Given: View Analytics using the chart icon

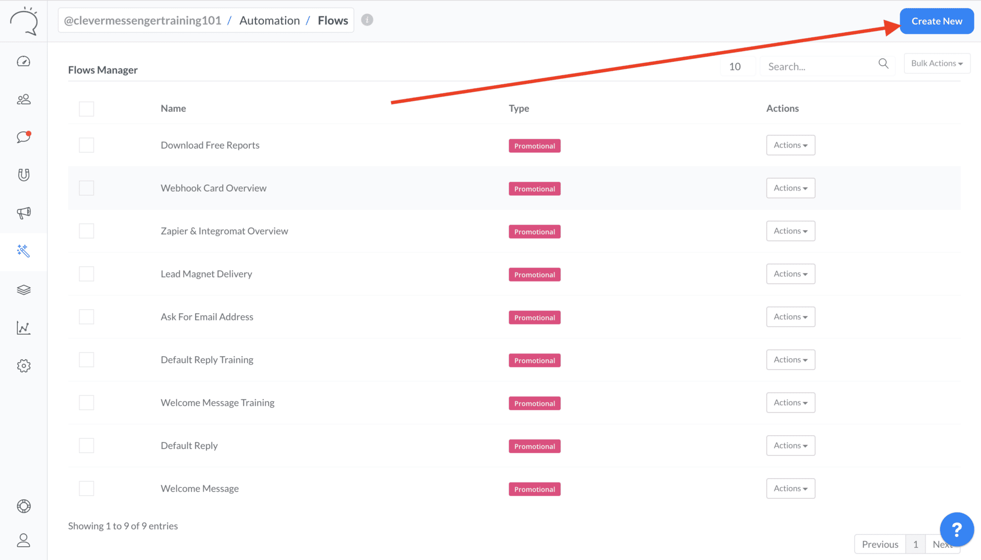Looking at the screenshot, I should pos(24,328).
